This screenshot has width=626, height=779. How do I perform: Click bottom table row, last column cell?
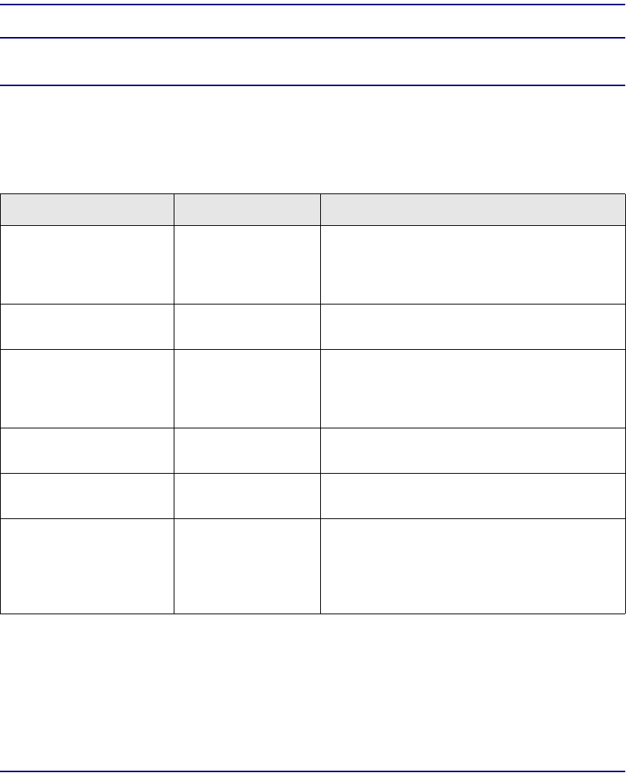(x=473, y=567)
